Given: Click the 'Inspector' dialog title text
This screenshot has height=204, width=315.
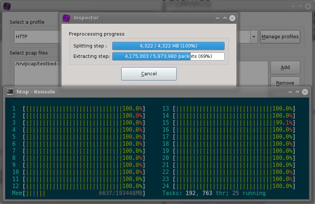Looking at the screenshot, I should (x=86, y=18).
